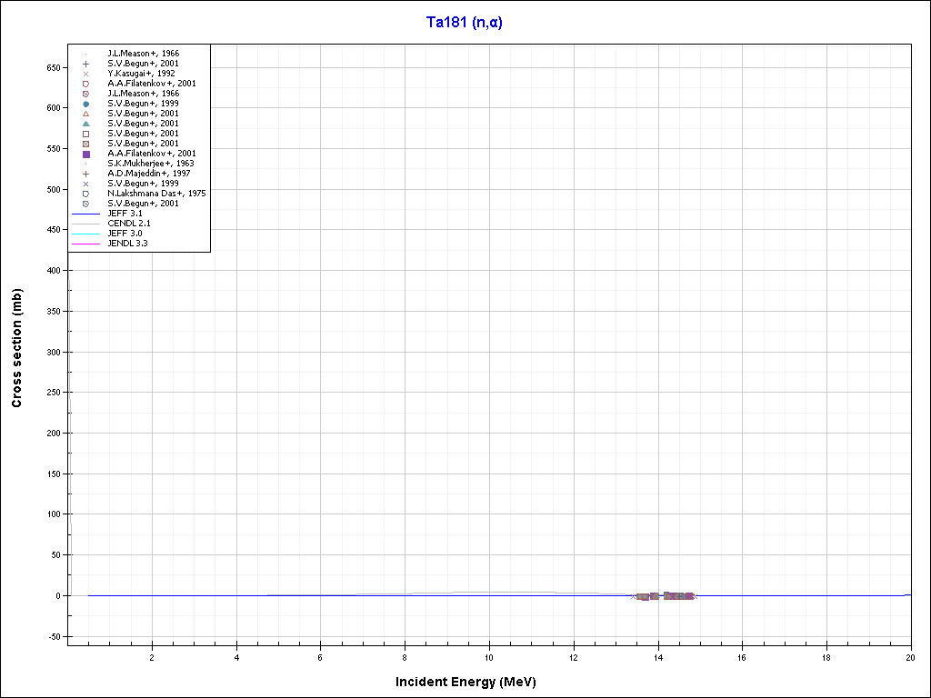The height and width of the screenshot is (698, 931).
Task: Click the JEFF 3.1 blue line sample
Action: click(x=85, y=214)
